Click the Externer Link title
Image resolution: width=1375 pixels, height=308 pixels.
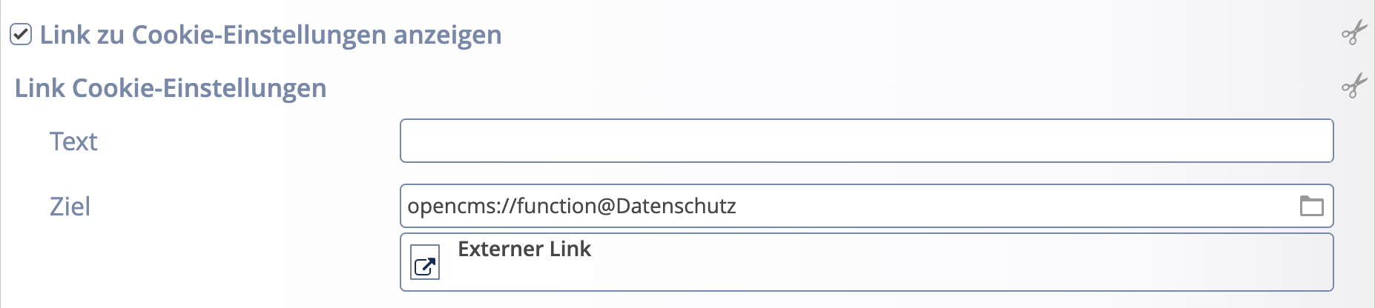click(524, 249)
